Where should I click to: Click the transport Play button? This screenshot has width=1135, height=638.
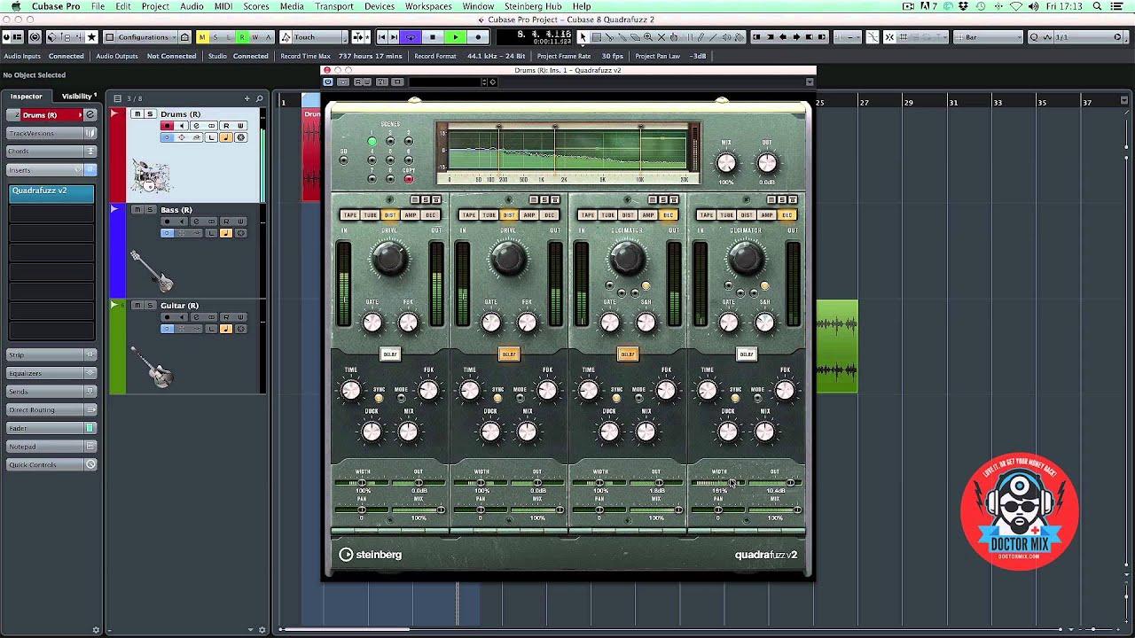455,37
